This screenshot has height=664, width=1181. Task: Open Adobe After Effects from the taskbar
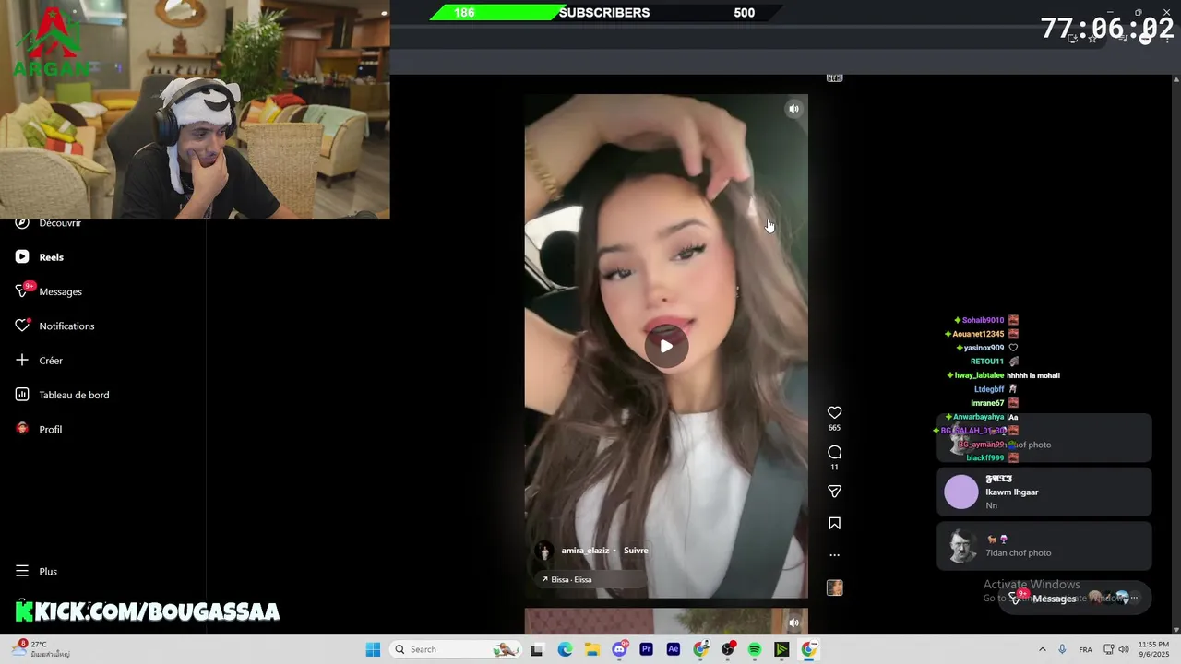coord(673,649)
